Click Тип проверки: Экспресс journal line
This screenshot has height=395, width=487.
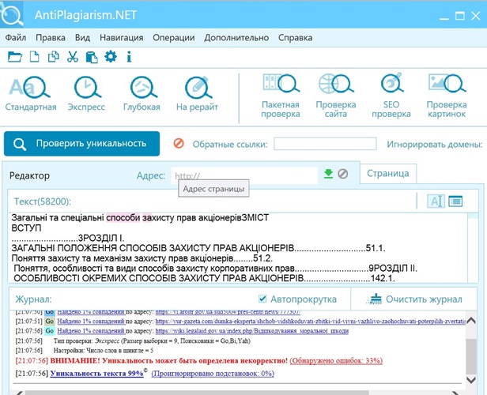tap(152, 341)
